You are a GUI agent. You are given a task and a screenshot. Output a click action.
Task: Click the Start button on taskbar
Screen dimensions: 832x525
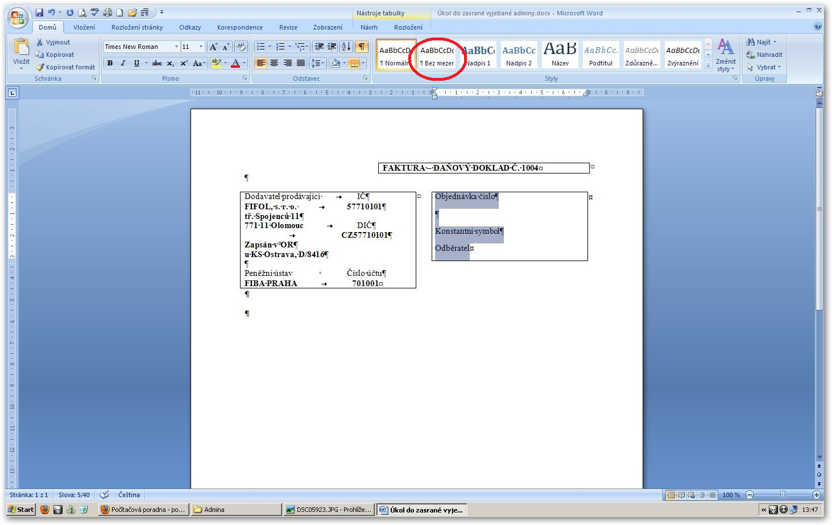click(21, 510)
